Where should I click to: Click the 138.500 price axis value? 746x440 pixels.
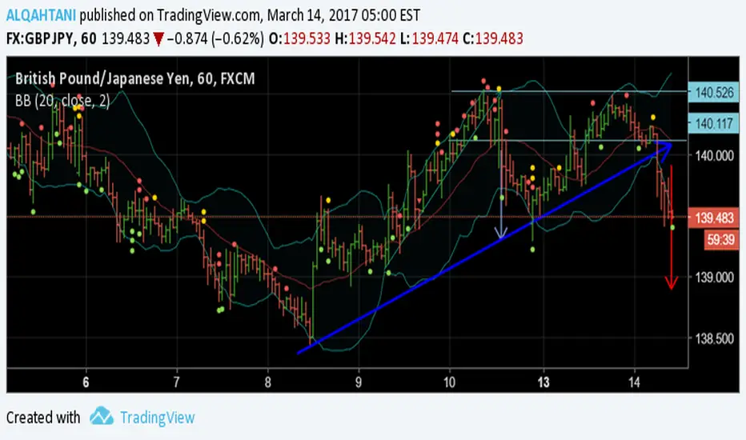[x=714, y=338]
